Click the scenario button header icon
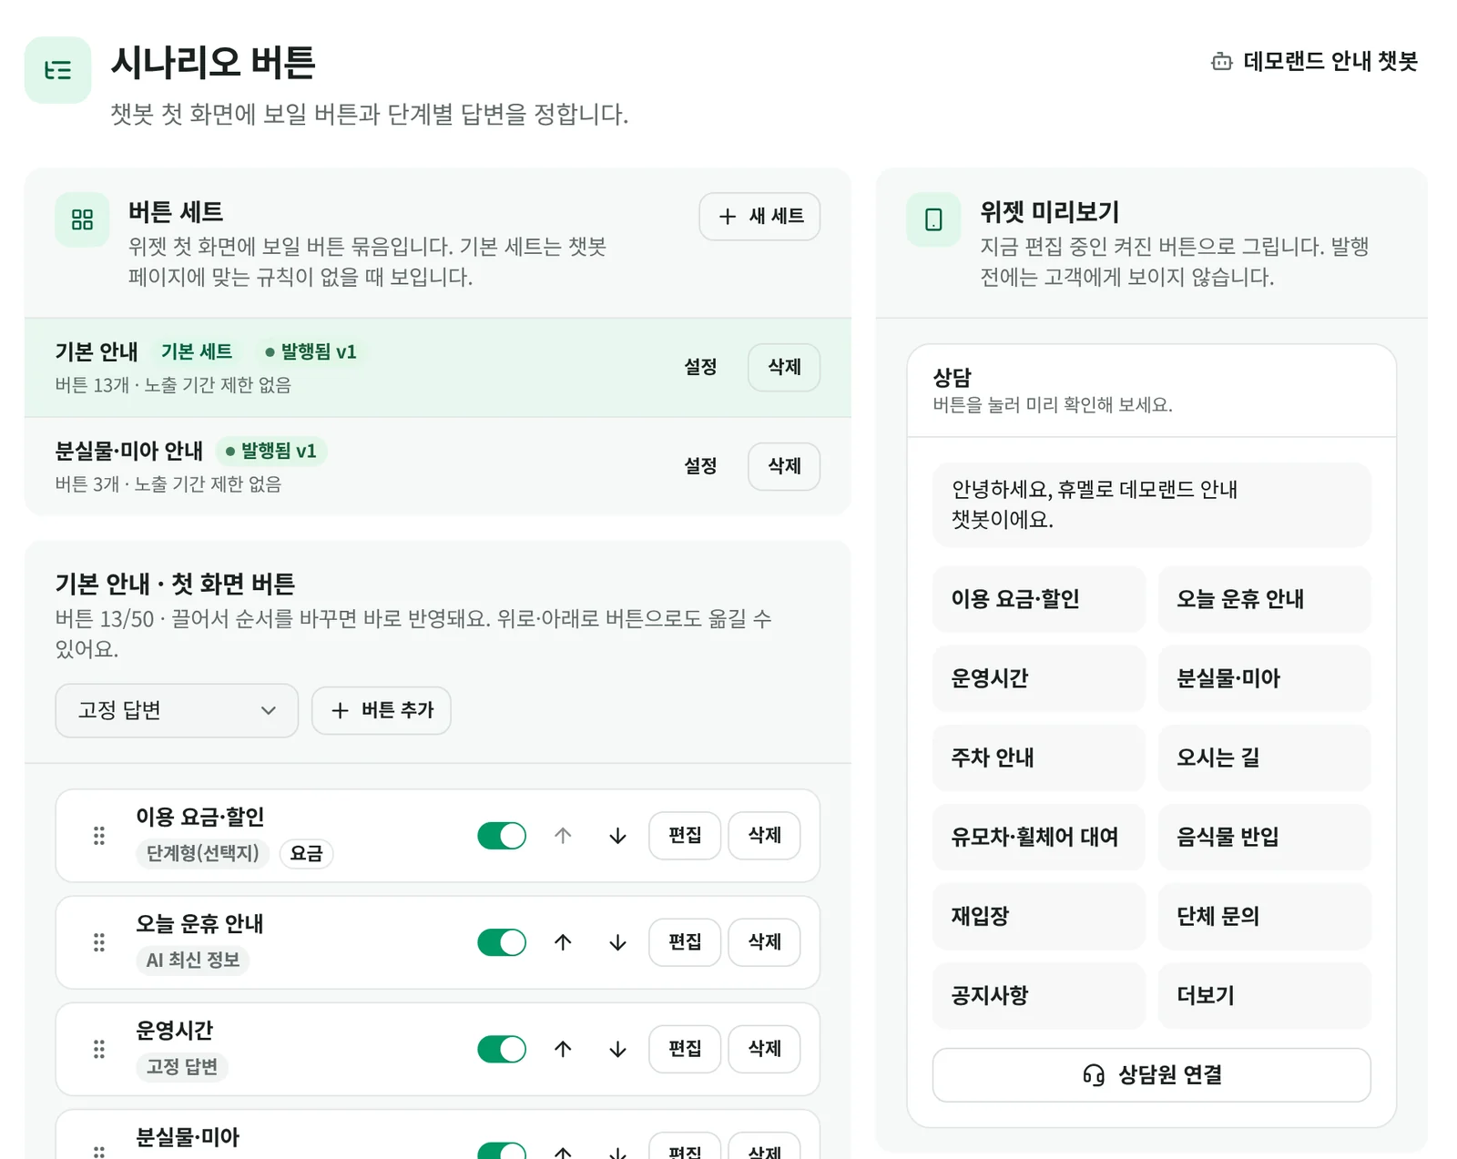The width and height of the screenshot is (1457, 1159). [57, 70]
